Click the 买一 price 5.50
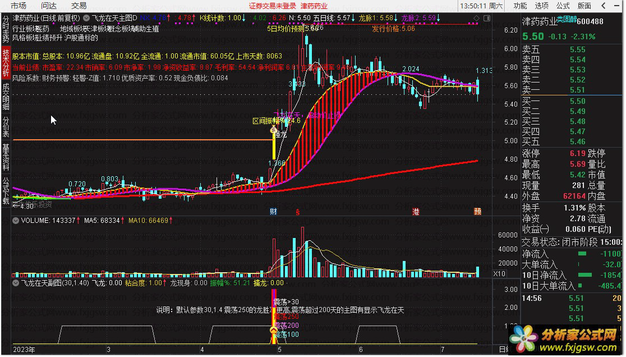The image size is (626, 357). (578, 101)
